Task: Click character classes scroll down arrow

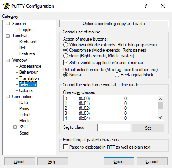Action: tap(161, 117)
